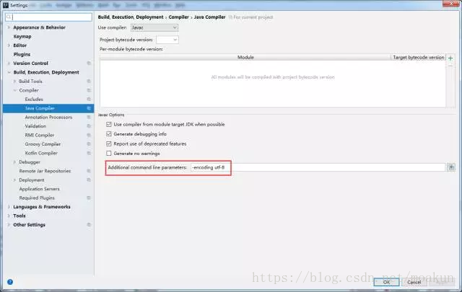Screen dimensions: 462x292
Task: Click the Settings window app icon
Action: (6, 5)
